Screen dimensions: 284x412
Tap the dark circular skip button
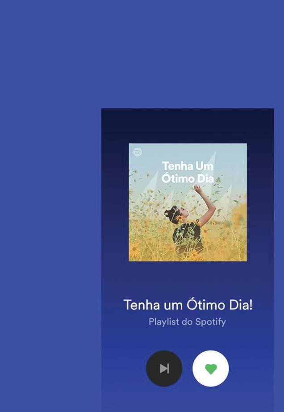[x=164, y=368]
